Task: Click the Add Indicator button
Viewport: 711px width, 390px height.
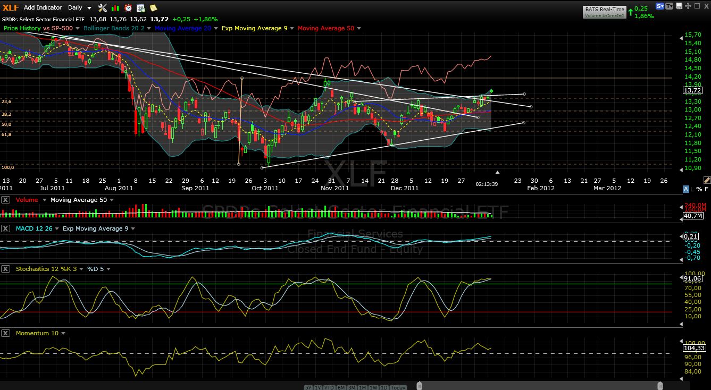Action: 43,7
